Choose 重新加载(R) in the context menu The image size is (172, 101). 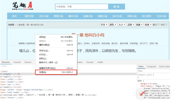56,45
